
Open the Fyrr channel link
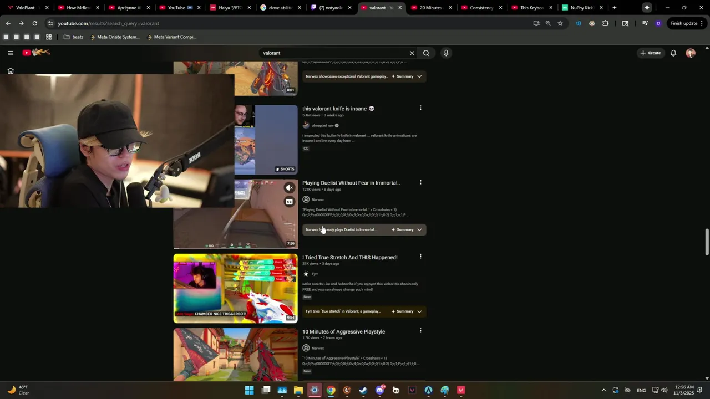click(315, 274)
